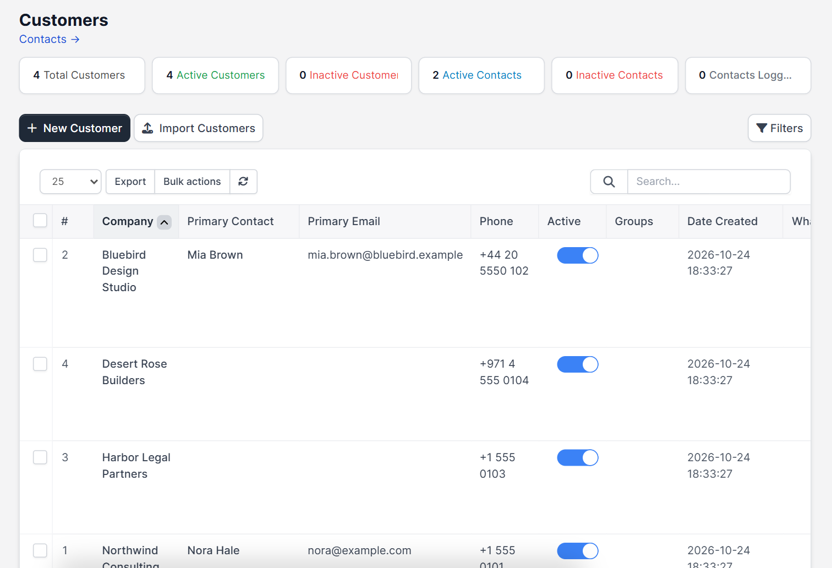Filter by Inactive Contacts card

pos(615,75)
